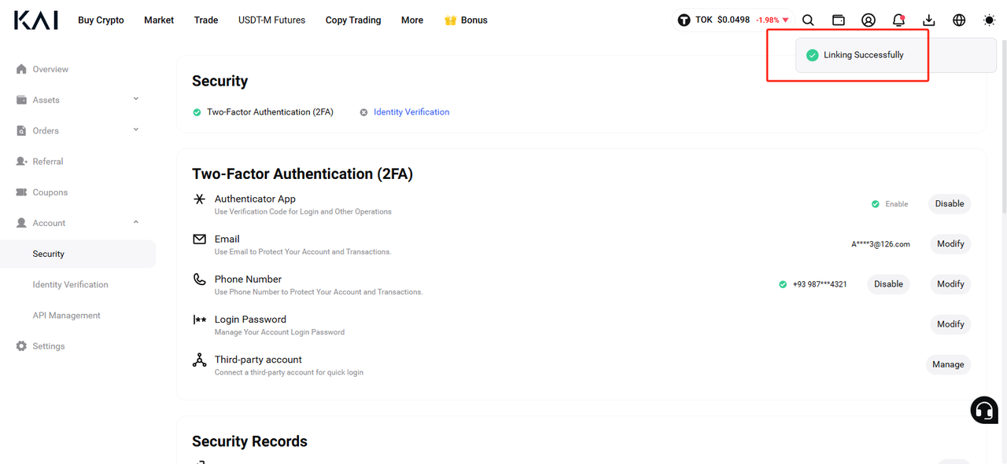Modify the Login Password
Screen dimensions: 1007x464
[950, 324]
